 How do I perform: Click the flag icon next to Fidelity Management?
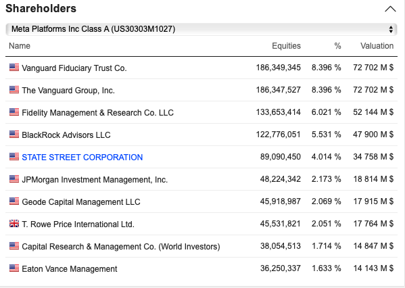tap(14, 112)
